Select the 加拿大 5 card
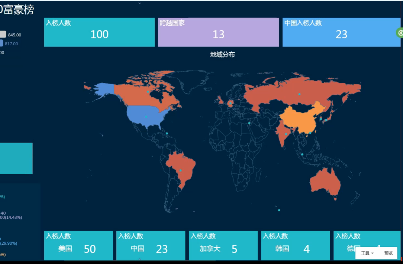 pos(223,245)
